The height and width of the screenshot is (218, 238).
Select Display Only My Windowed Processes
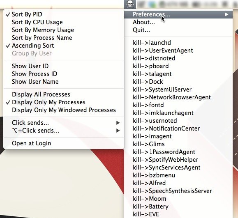[x=64, y=110]
